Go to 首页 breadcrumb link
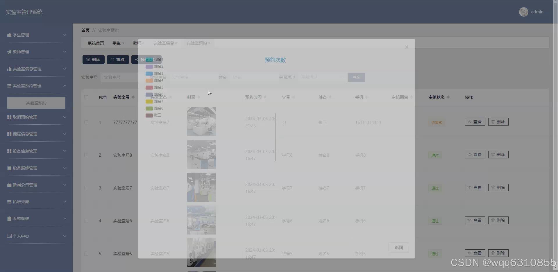The width and height of the screenshot is (558, 272). [x=85, y=30]
